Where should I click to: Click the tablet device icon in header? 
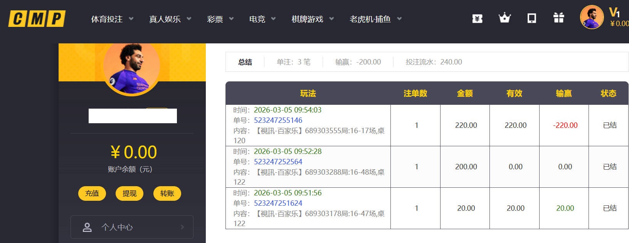[531, 18]
